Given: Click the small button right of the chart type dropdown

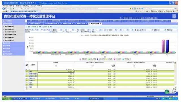Looking at the screenshot, I should [x=93, y=32].
